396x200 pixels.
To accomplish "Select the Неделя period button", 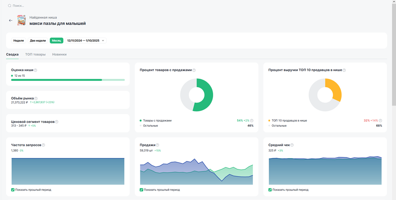I will 19,40.
